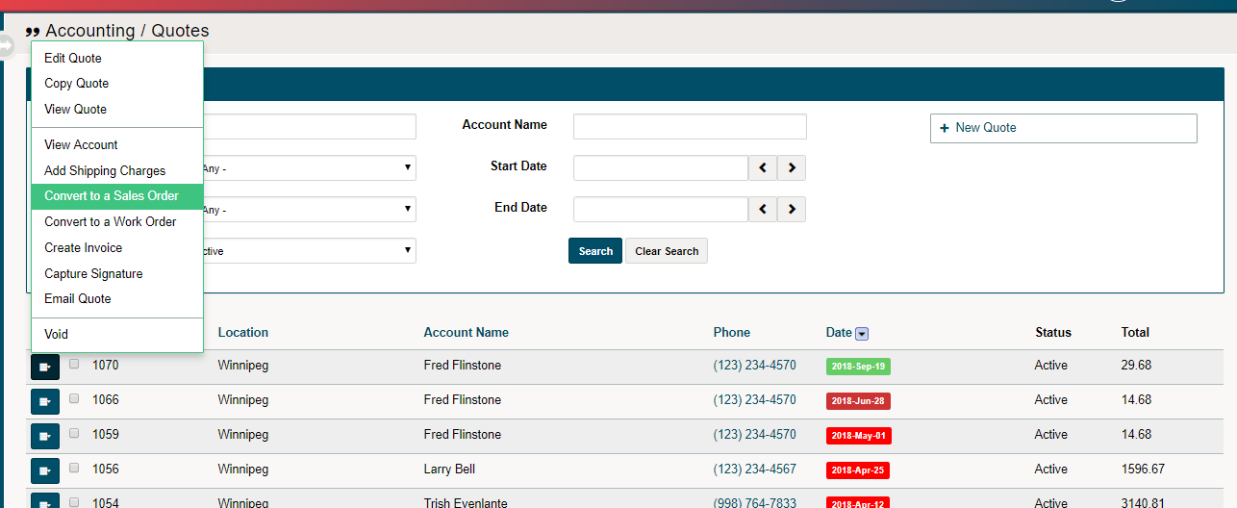The image size is (1237, 508).
Task: Select View Account menu entry
Action: click(117, 145)
